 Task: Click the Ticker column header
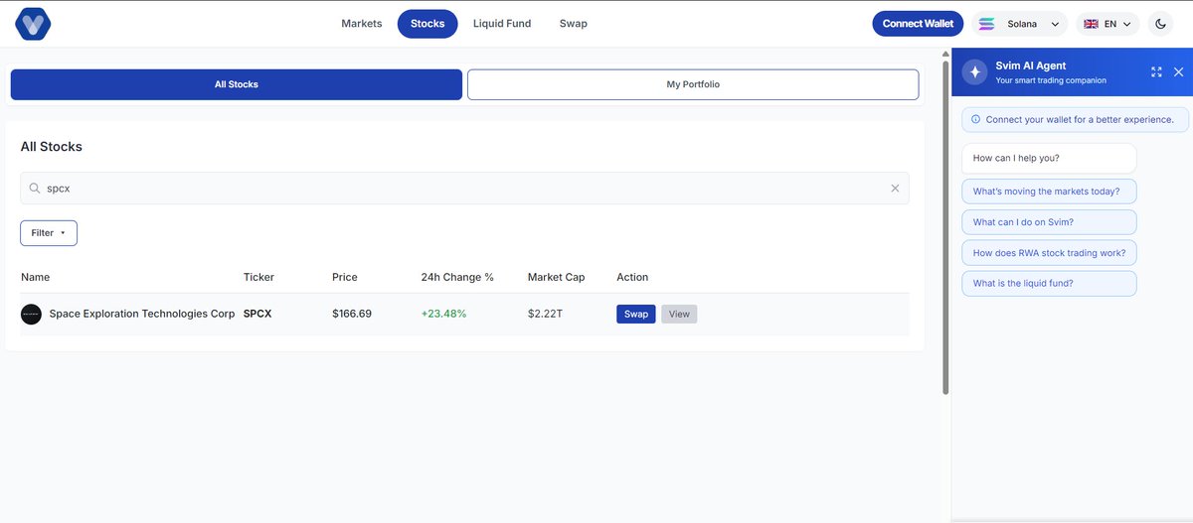pyautogui.click(x=258, y=277)
